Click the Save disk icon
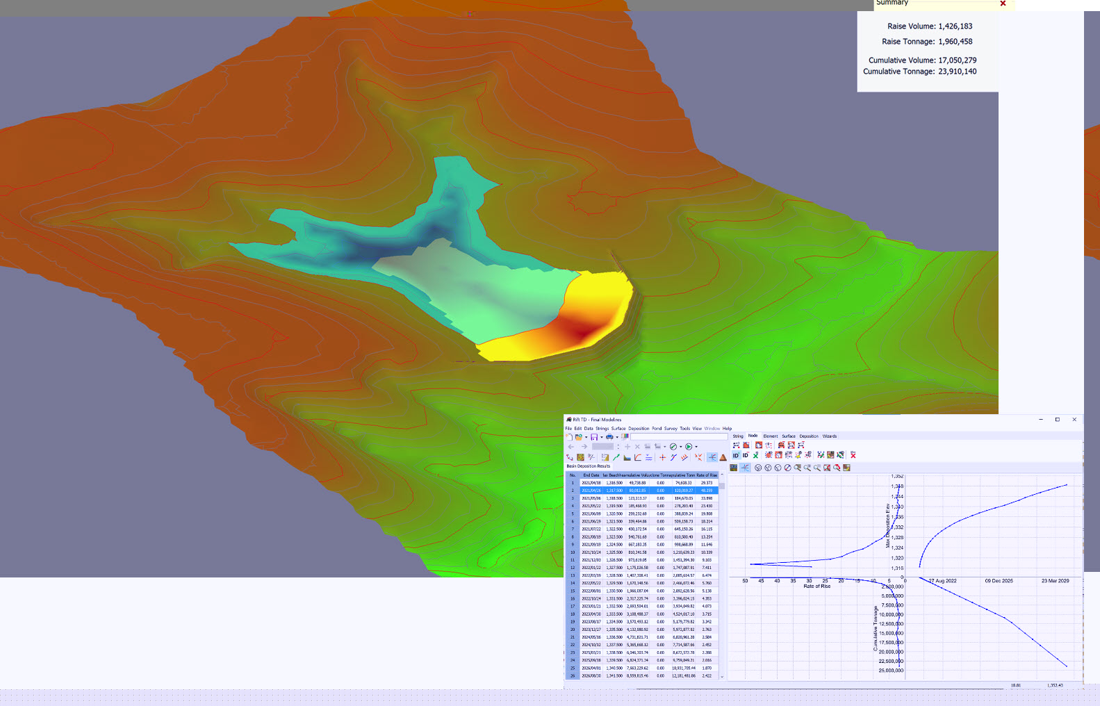Viewport: 1100px width, 706px height. (594, 437)
